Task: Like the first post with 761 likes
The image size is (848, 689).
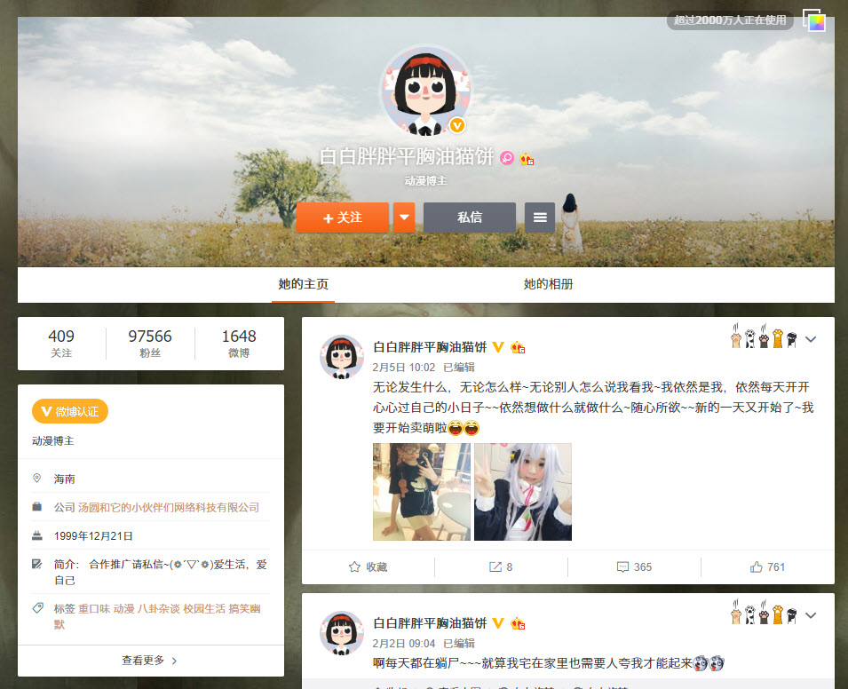Action: (x=767, y=566)
